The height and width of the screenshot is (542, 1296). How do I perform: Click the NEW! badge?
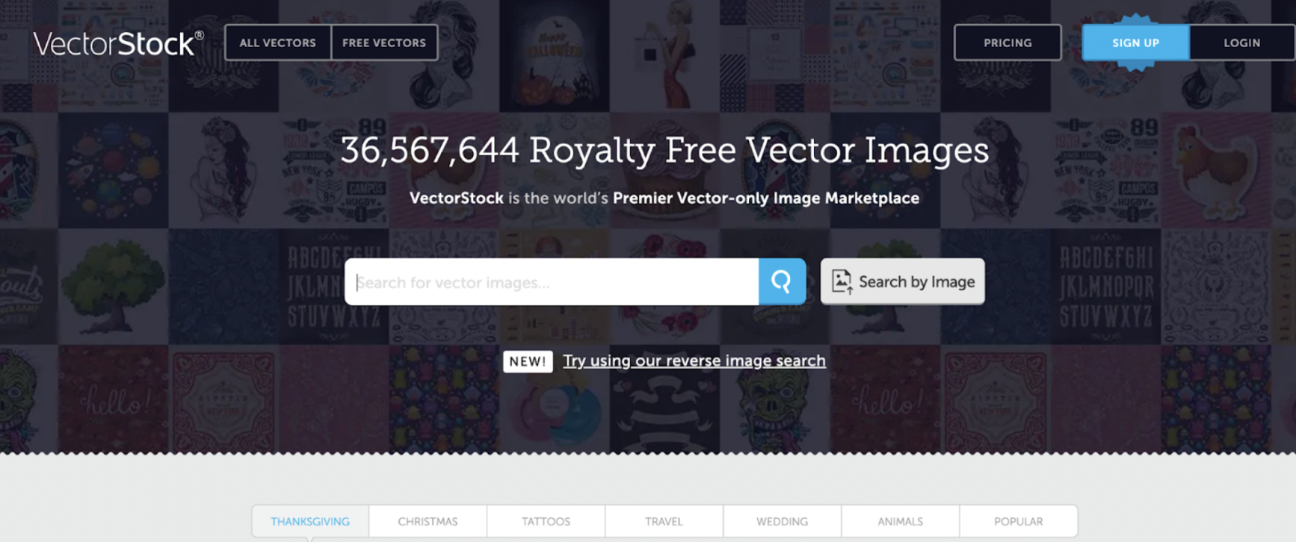pos(528,361)
